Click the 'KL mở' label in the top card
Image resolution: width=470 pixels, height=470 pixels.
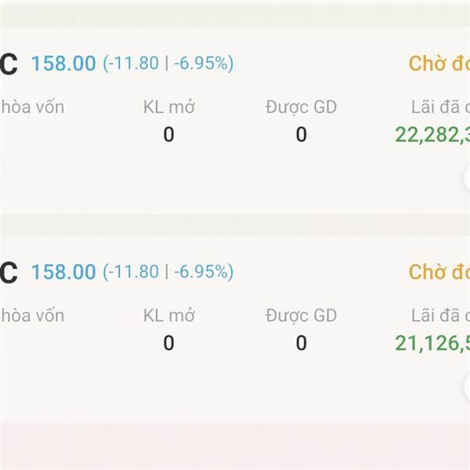click(168, 107)
